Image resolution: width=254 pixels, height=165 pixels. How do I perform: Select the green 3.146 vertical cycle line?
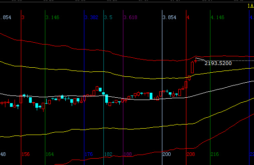tap(45, 88)
